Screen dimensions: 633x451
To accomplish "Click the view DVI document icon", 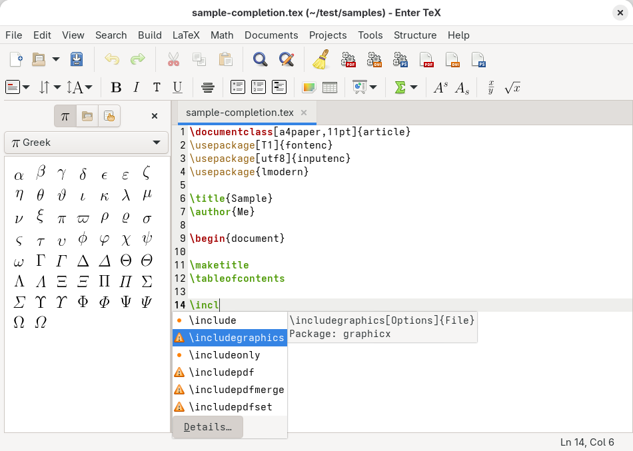I will point(452,60).
